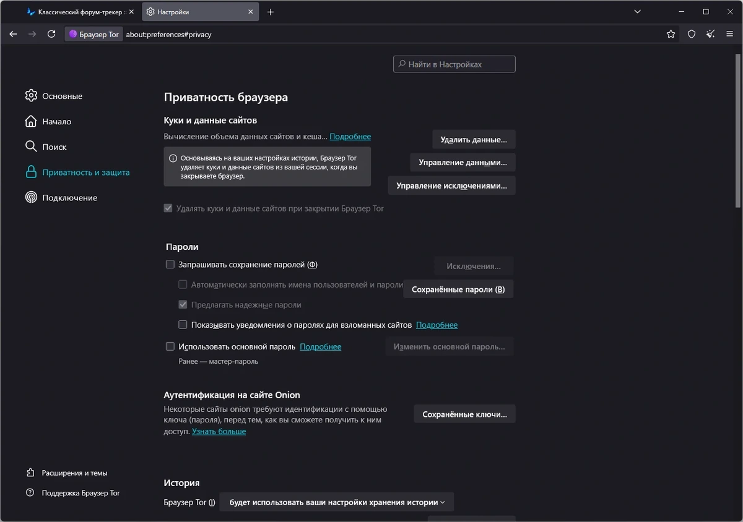This screenshot has height=522, width=743.
Task: Click the Приватность браузера heading
Action: (225, 97)
